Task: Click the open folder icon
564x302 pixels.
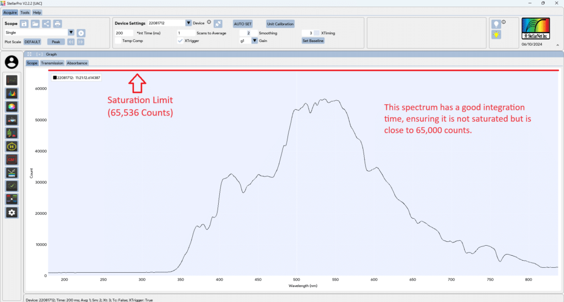Action: coord(35,24)
